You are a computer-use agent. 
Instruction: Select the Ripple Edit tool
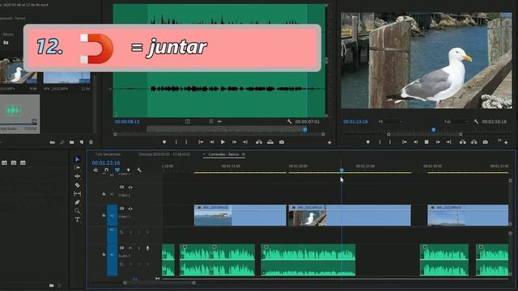click(77, 176)
